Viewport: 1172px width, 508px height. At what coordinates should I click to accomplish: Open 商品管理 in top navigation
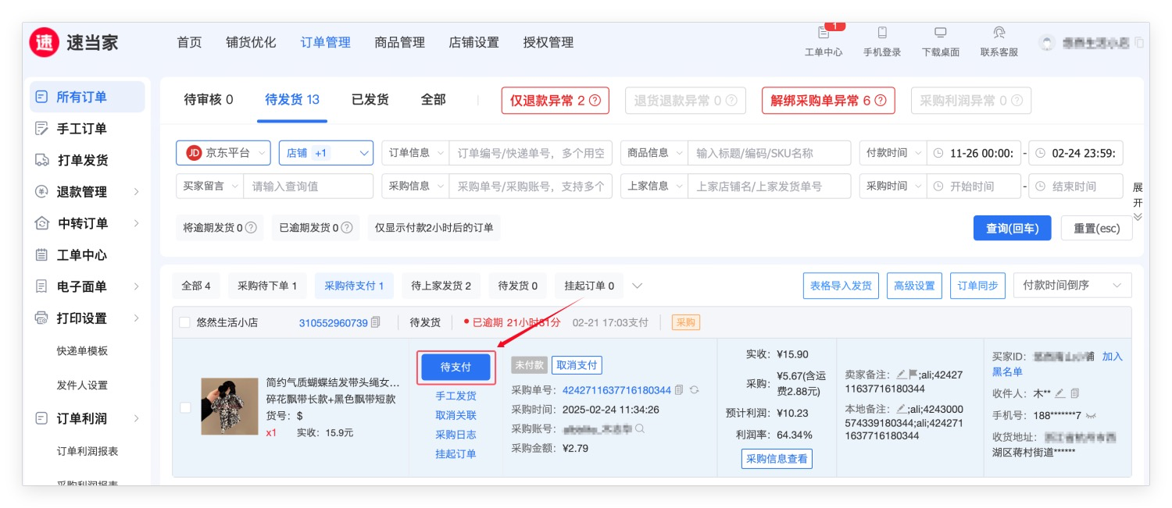pyautogui.click(x=399, y=43)
